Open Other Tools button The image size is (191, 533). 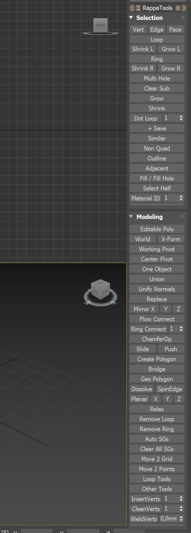point(157,489)
